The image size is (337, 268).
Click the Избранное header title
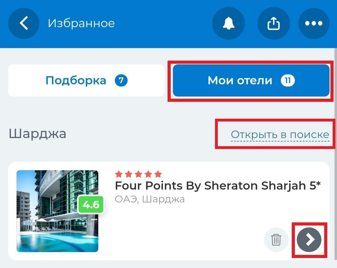[81, 23]
